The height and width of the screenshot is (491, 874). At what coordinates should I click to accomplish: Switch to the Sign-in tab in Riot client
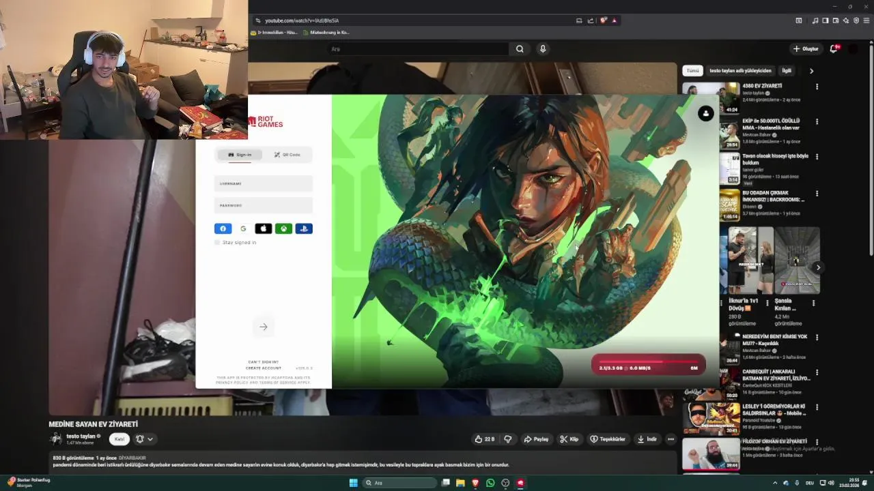tap(240, 155)
